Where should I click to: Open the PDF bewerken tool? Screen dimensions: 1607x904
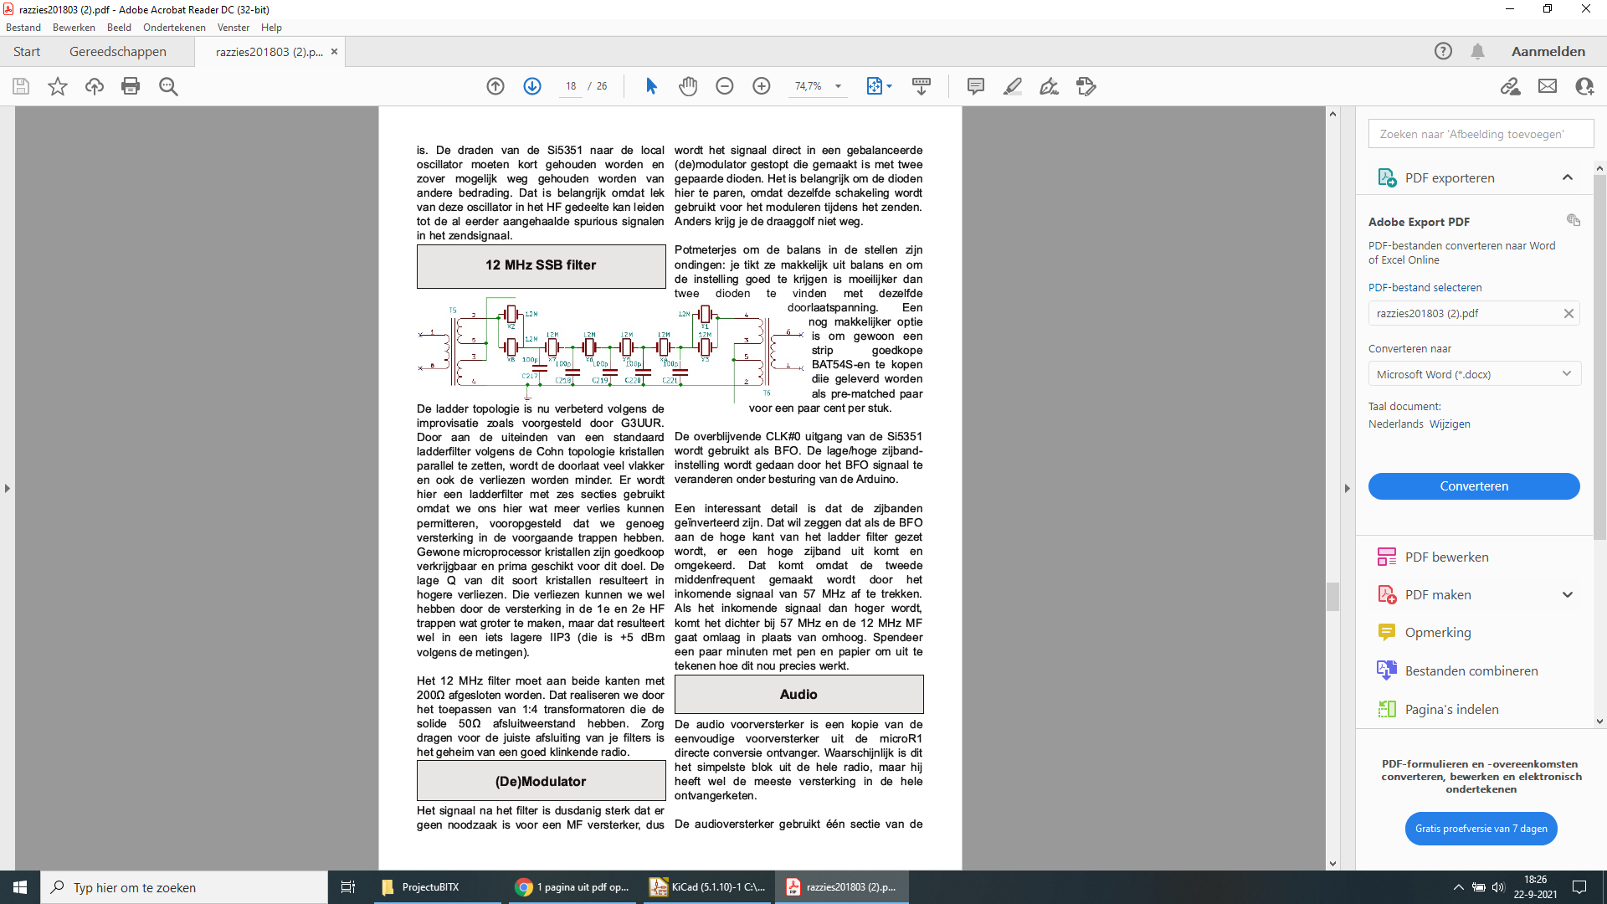[1447, 557]
